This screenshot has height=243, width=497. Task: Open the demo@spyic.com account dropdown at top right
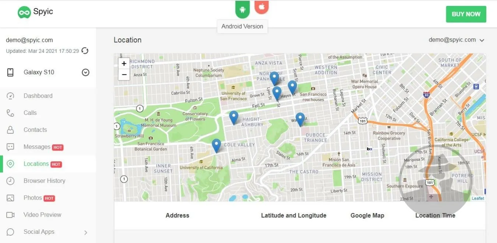coord(457,40)
